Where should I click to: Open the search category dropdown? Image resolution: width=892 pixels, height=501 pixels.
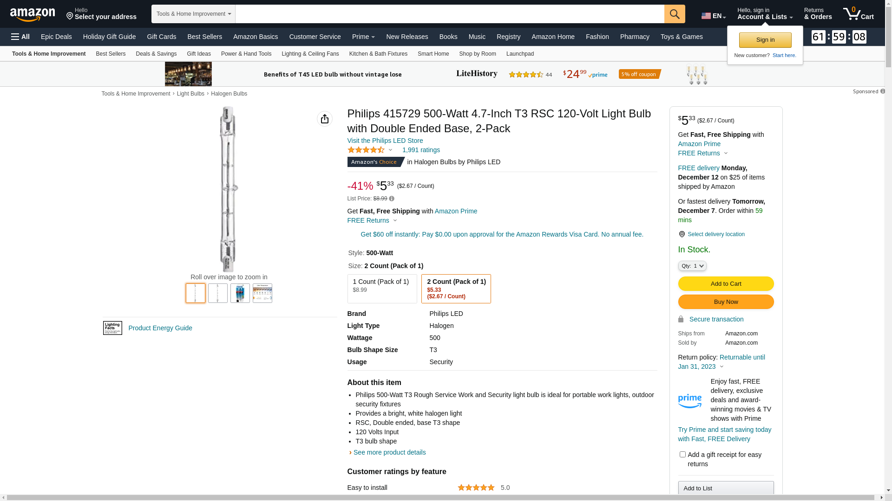193,14
